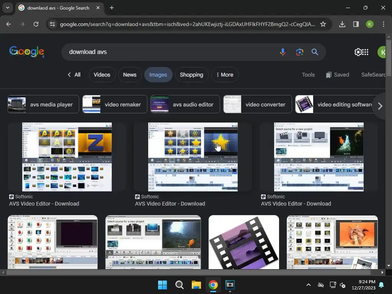Toggle Chrome side panel

[356, 24]
